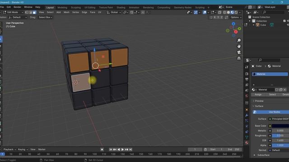Image resolution: width=289 pixels, height=162 pixels.
Task: Open the Playback dropdown
Action: (x=9, y=149)
